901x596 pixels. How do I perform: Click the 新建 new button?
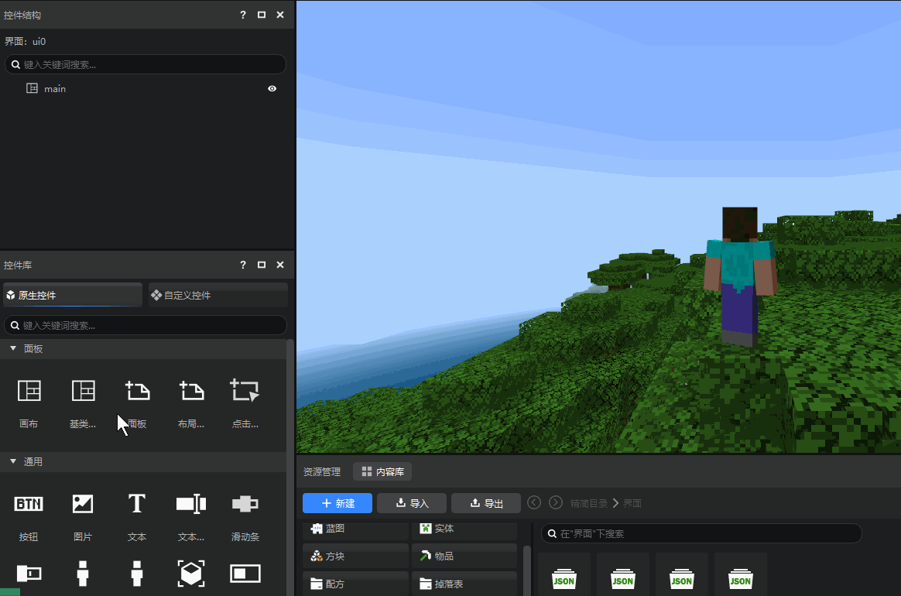pyautogui.click(x=337, y=503)
